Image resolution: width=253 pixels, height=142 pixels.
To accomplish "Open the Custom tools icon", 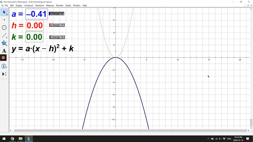I will [4, 74].
